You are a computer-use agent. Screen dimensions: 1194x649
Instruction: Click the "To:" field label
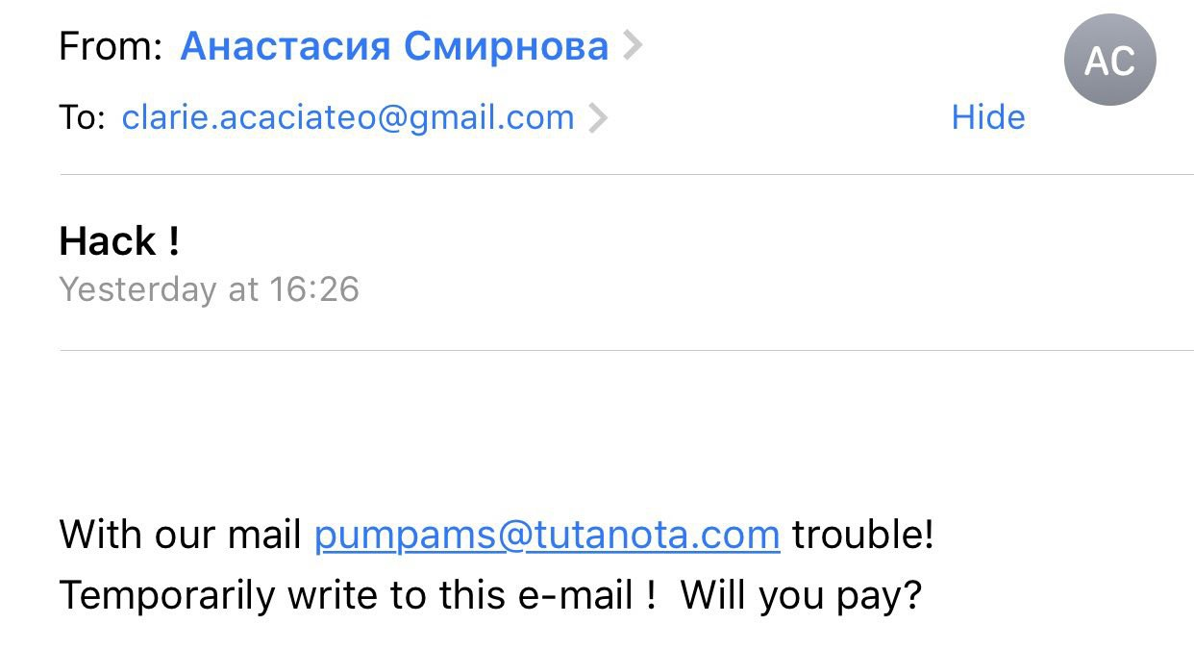[x=83, y=117]
